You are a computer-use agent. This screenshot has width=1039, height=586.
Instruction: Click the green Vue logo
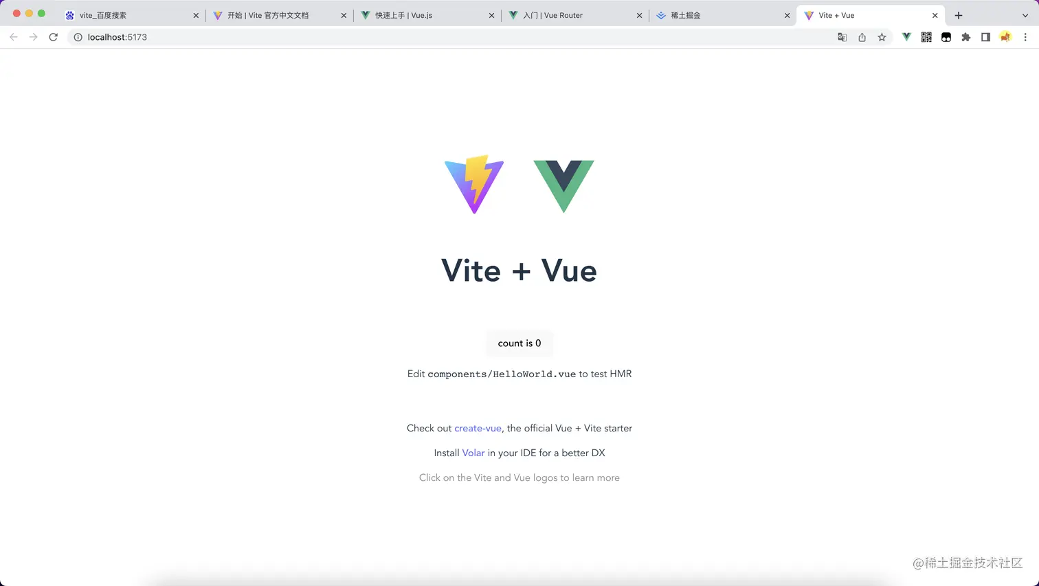563,186
